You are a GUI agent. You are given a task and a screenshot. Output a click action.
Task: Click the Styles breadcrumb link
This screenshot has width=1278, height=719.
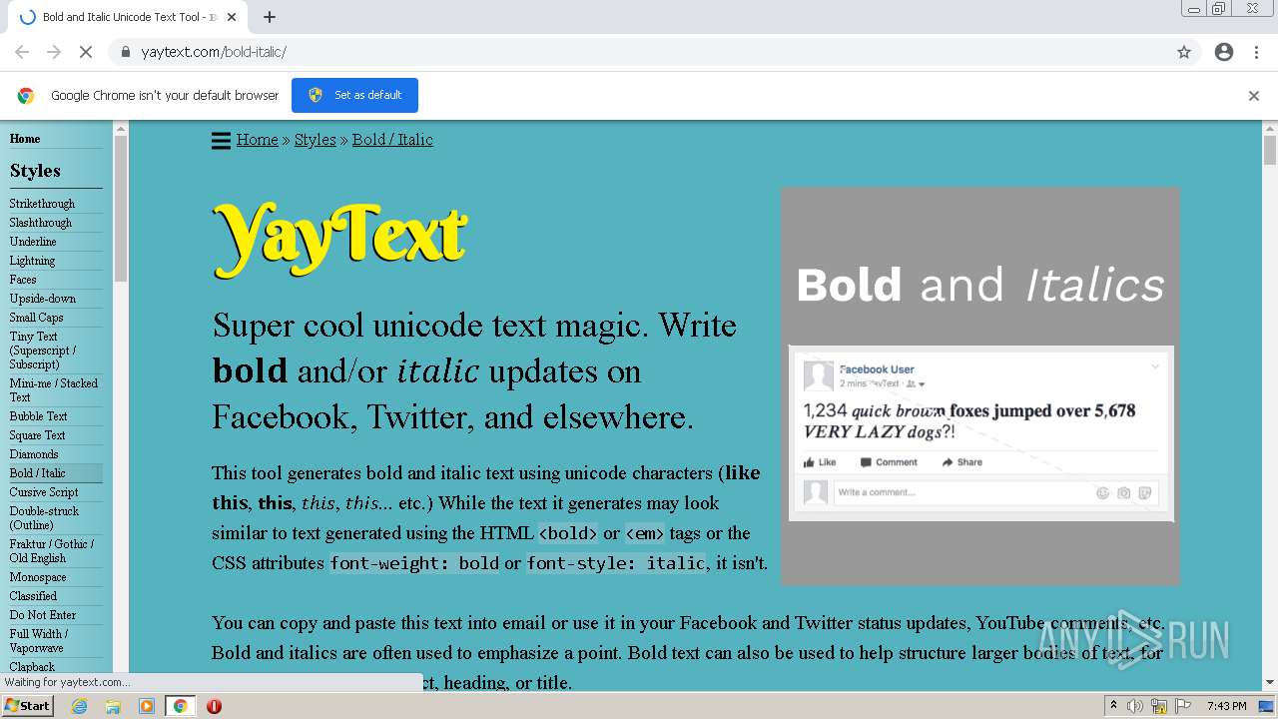(316, 140)
